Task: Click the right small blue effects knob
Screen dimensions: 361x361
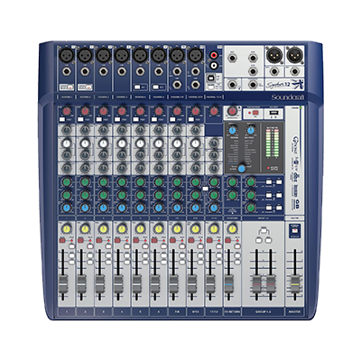Action: click(250, 131)
